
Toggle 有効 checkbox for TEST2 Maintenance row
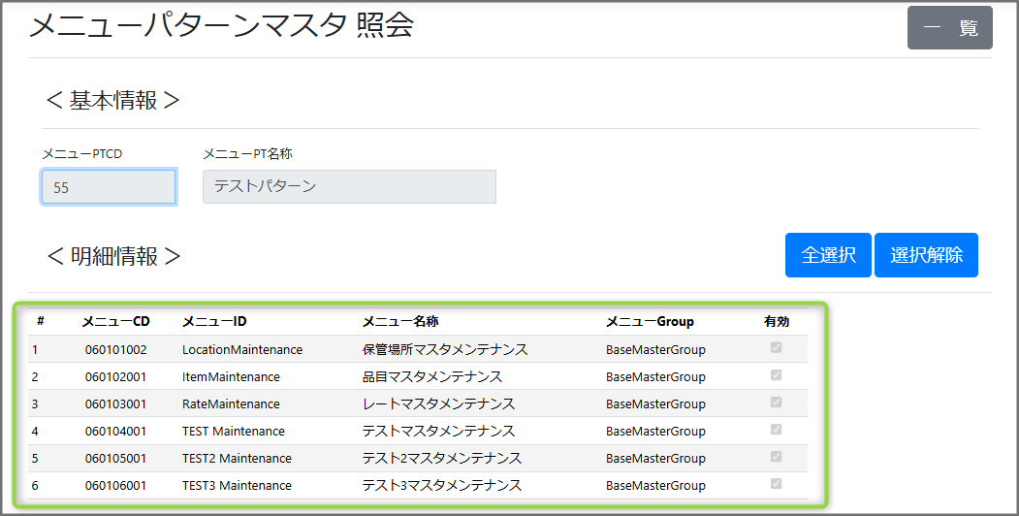point(776,457)
